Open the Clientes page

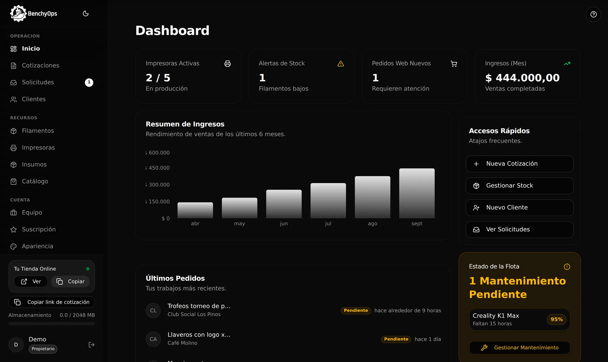tap(52, 99)
